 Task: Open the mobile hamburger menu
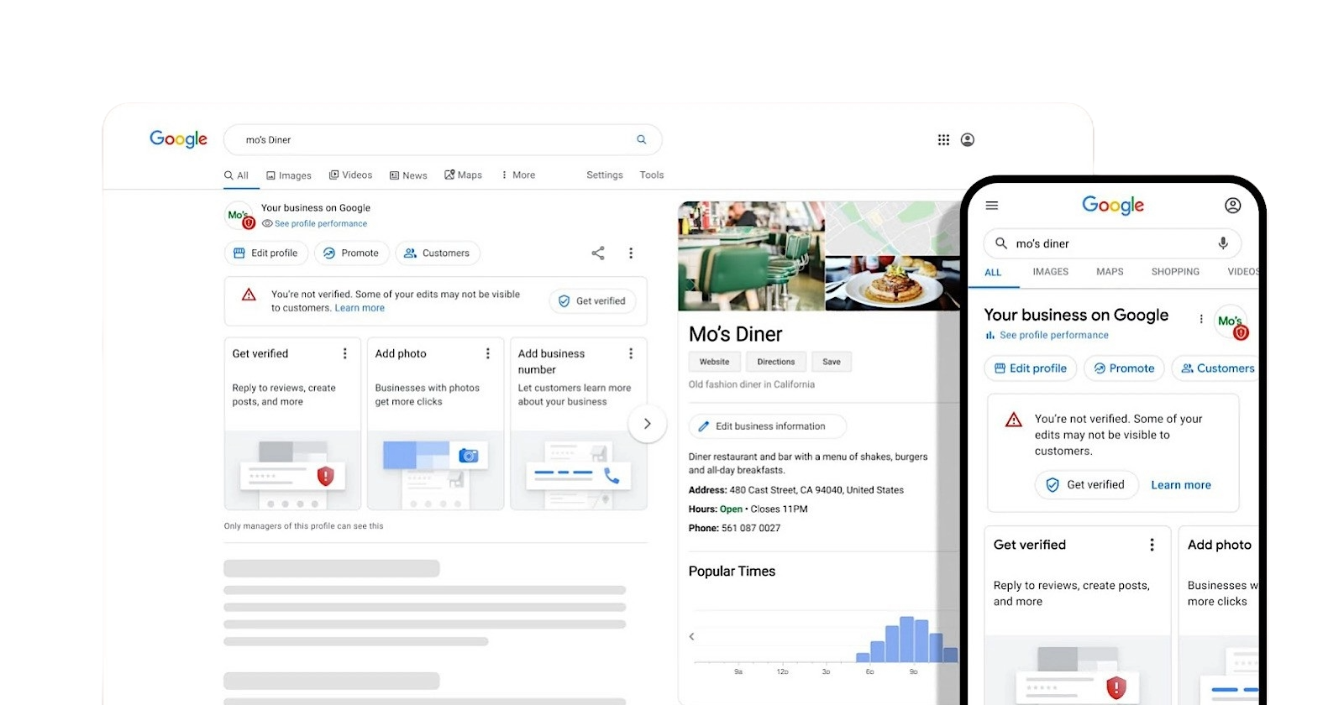tap(992, 205)
